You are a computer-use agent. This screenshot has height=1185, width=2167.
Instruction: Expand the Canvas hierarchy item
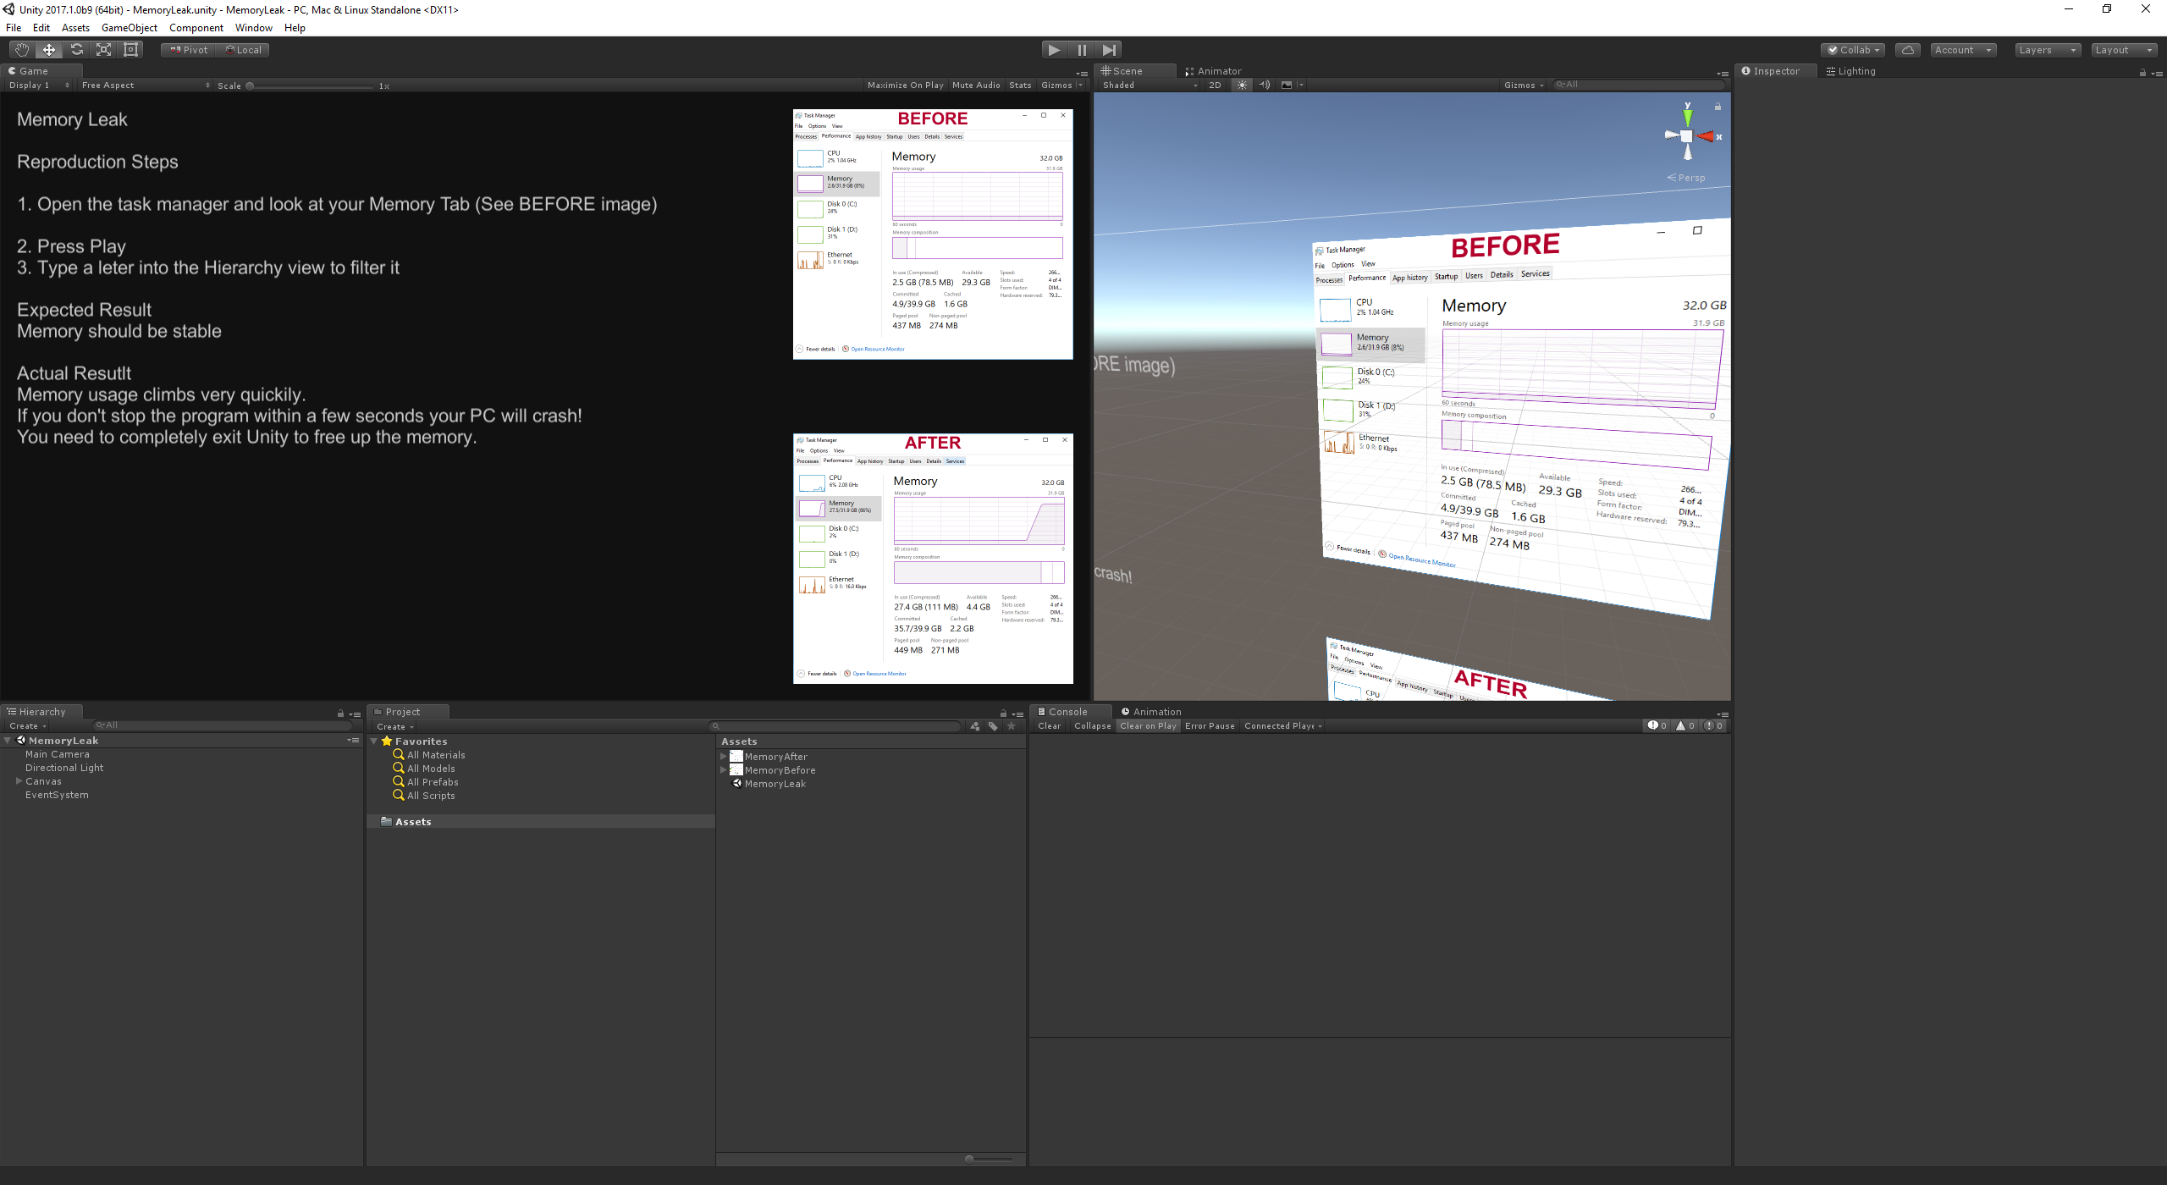19,781
